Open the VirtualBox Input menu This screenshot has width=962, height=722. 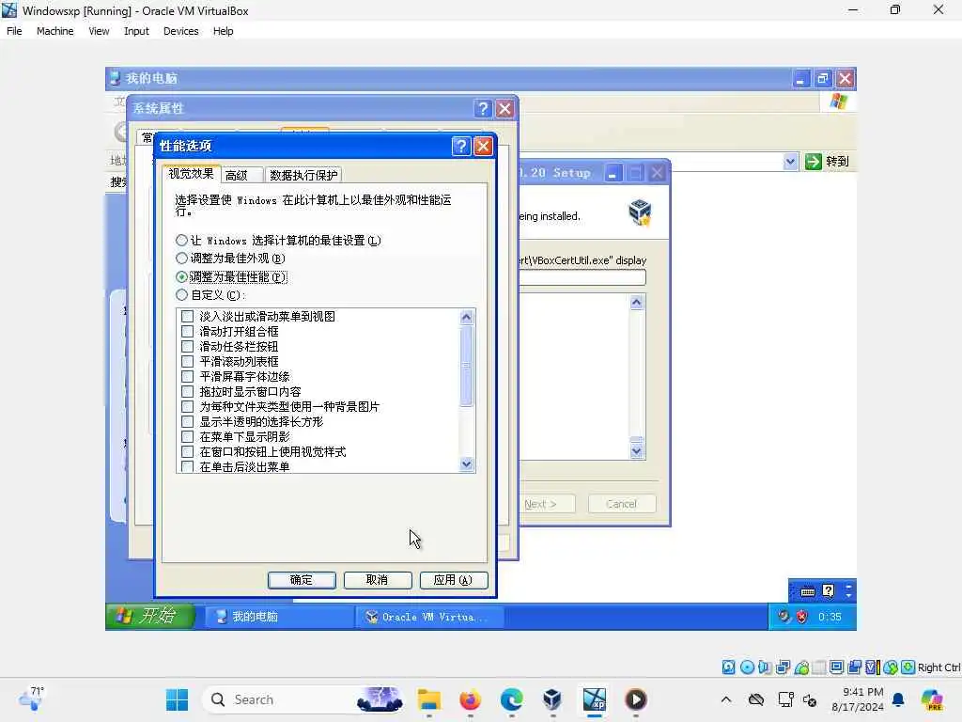pyautogui.click(x=136, y=31)
